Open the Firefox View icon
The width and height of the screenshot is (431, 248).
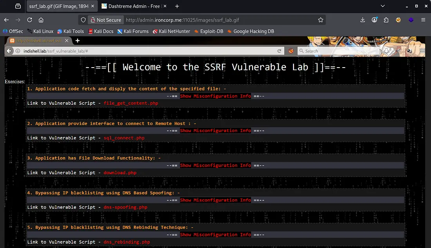[18, 6]
